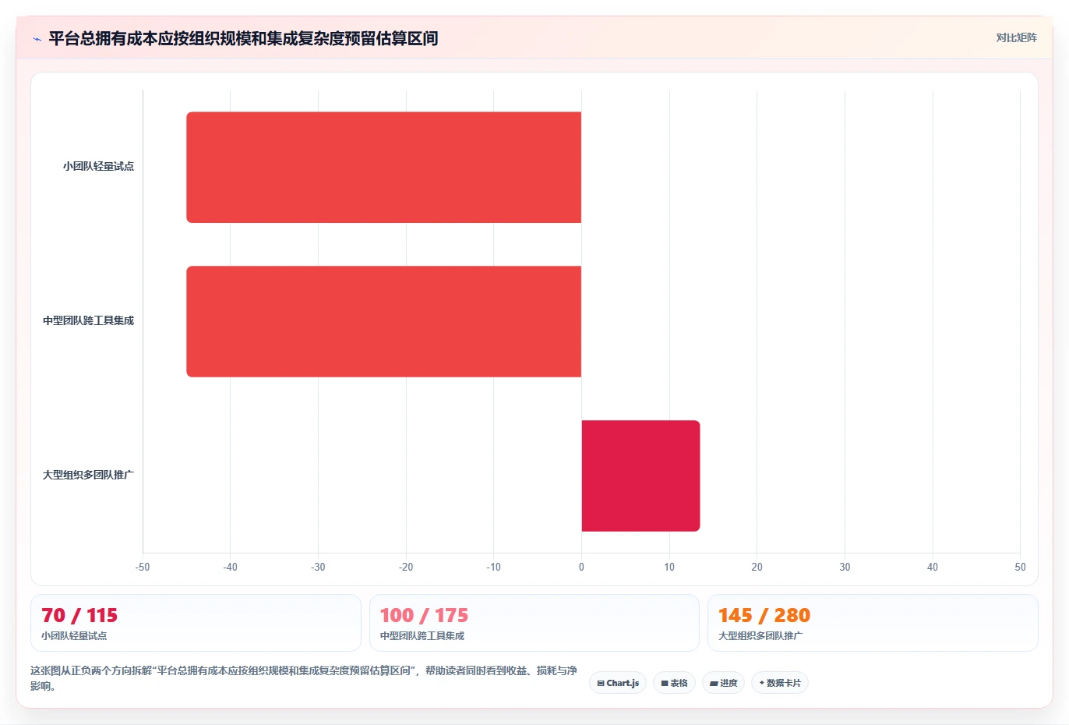The height and width of the screenshot is (725, 1069).
Task: Click the chart title 平台总拥有成本 heading
Action: point(243,39)
